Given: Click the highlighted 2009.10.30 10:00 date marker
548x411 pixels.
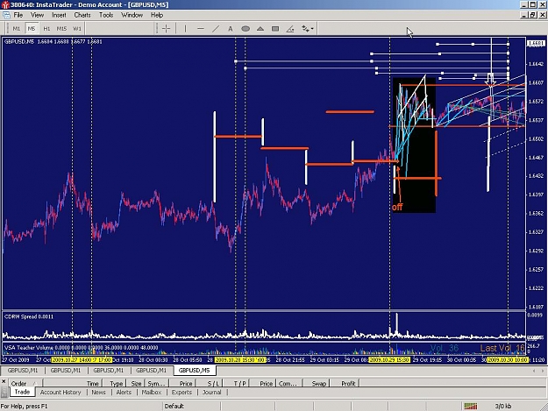Looking at the screenshot, I should (x=508, y=359).
